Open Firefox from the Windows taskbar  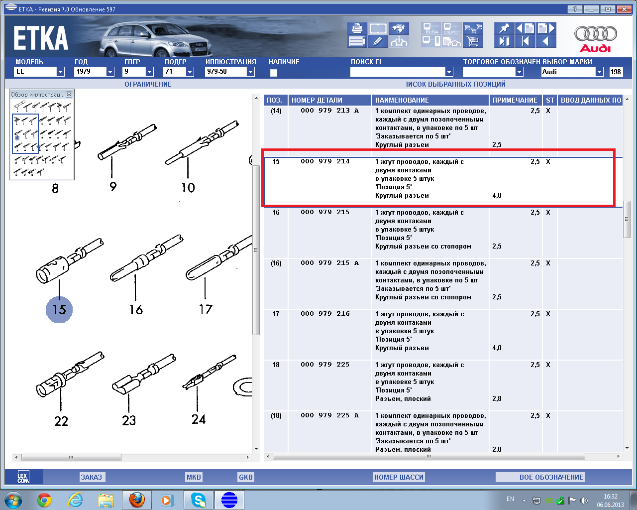pos(137,500)
